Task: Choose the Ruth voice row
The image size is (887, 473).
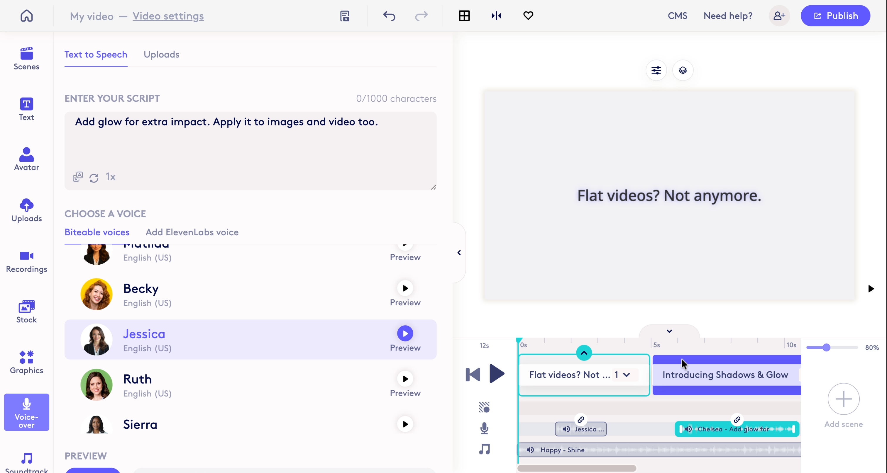Action: pos(250,385)
